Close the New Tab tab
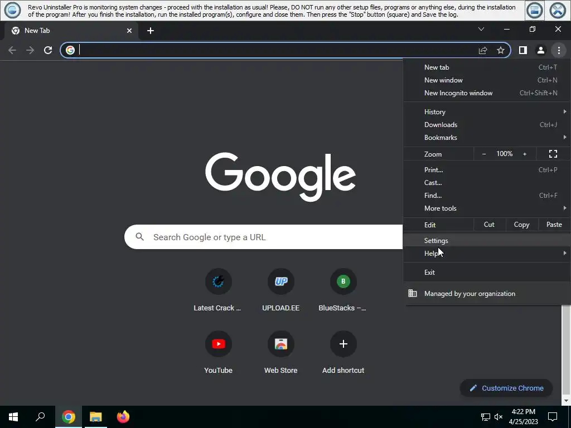The width and height of the screenshot is (571, 428). click(x=129, y=31)
